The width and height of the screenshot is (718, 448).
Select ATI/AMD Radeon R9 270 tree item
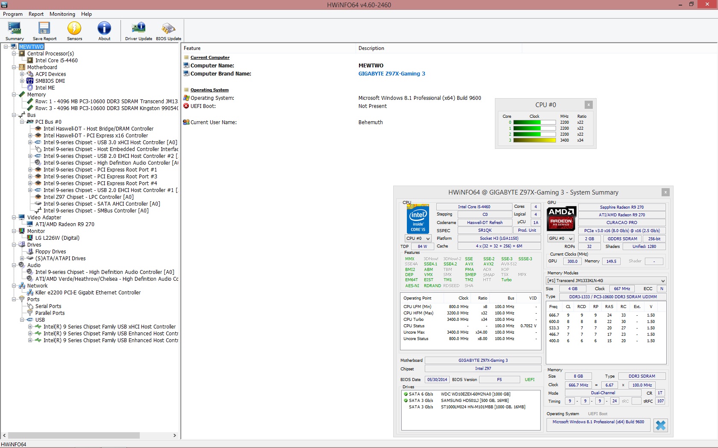(65, 224)
